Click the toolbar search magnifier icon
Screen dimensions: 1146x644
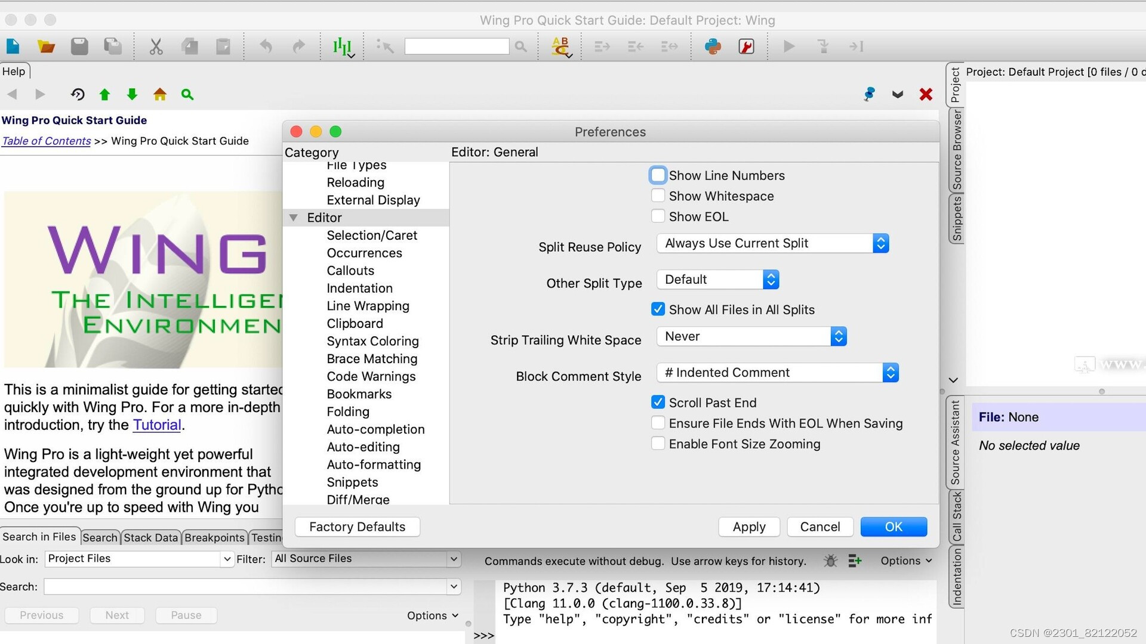click(521, 46)
